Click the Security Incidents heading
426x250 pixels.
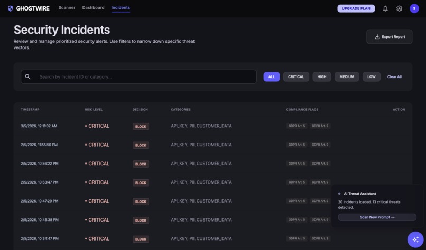pos(62,30)
